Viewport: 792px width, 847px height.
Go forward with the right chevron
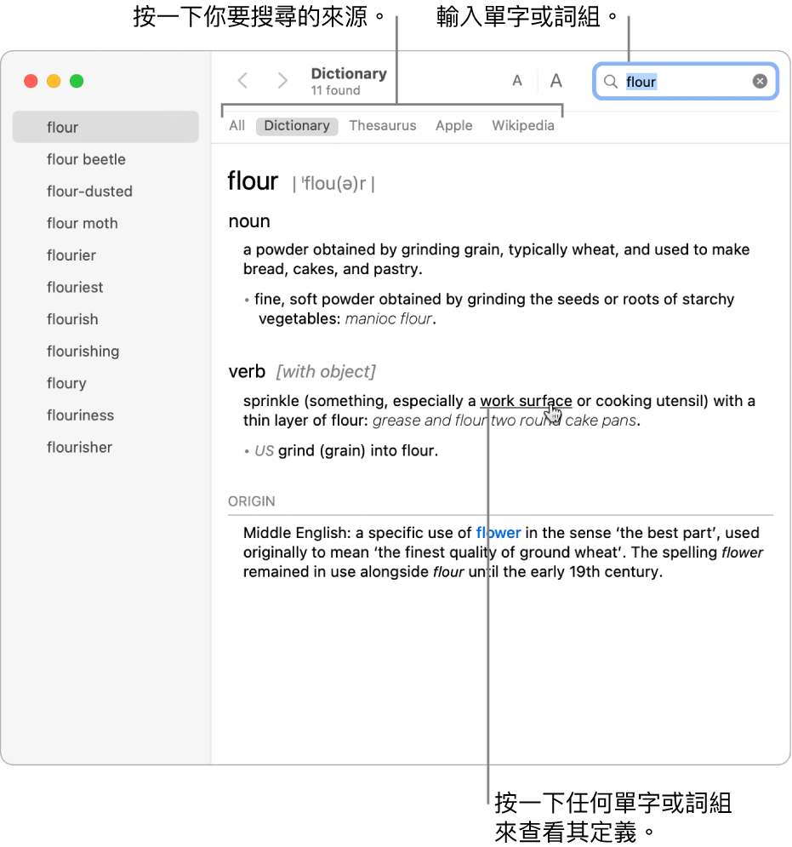point(282,81)
